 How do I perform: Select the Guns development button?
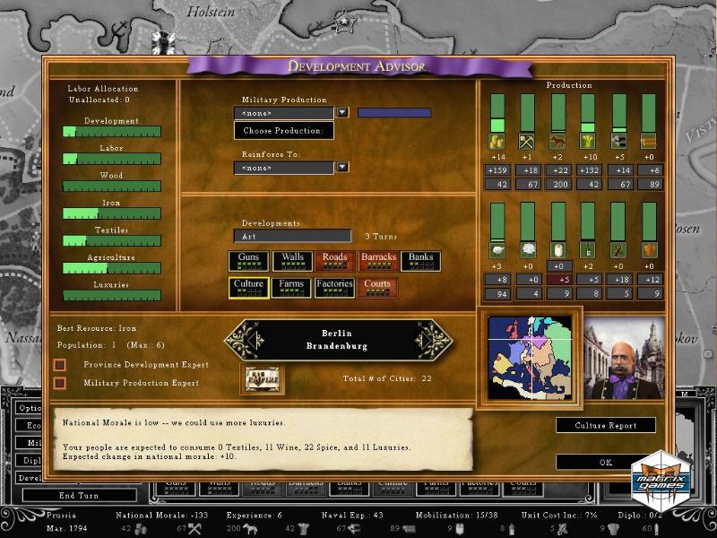coord(248,261)
